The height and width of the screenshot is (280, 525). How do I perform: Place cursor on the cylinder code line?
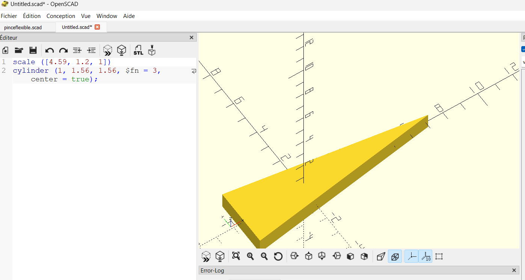87,70
